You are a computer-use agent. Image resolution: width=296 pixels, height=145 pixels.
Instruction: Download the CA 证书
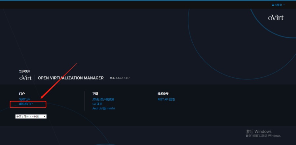point(97,104)
